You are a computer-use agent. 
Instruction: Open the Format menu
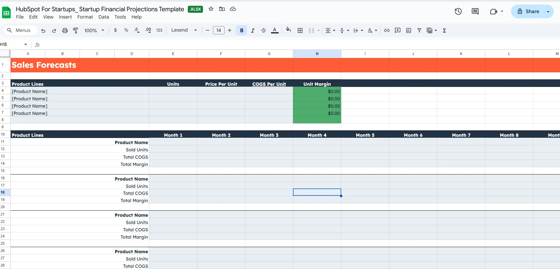[85, 17]
